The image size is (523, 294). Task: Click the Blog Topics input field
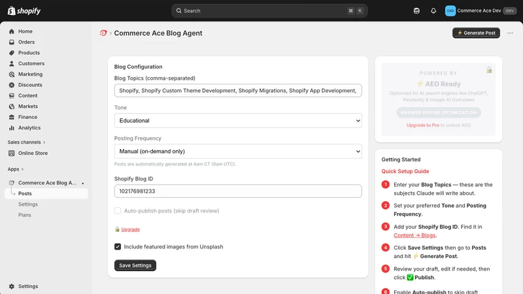[238, 90]
